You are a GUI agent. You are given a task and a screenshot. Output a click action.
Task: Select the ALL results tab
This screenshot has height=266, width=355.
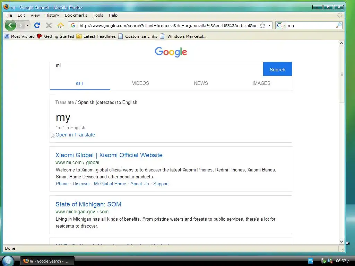(x=80, y=83)
